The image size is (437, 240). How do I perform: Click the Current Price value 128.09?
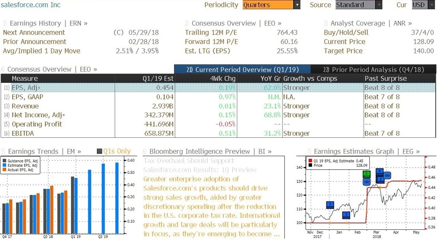(423, 42)
